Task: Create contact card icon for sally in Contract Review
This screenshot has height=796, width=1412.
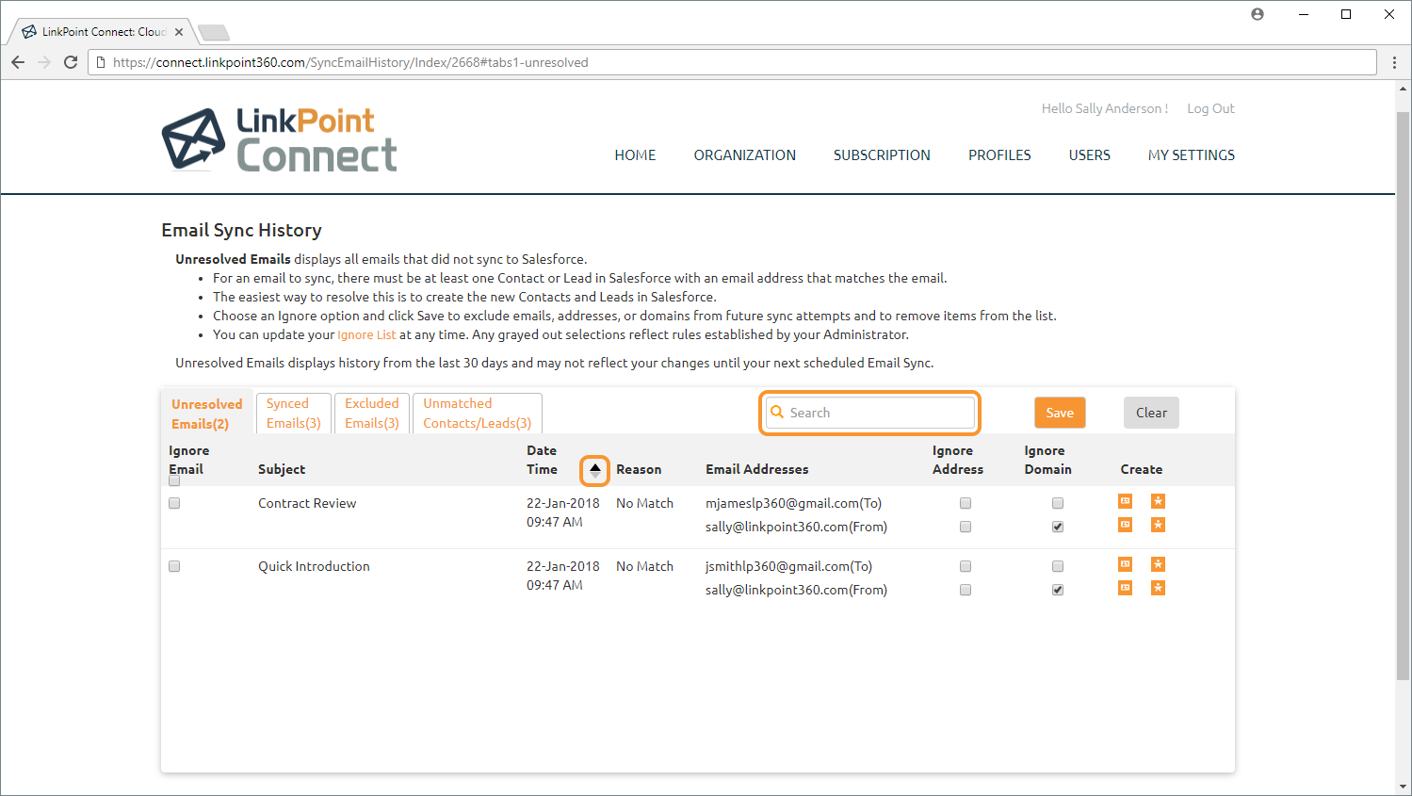Action: tap(1125, 525)
